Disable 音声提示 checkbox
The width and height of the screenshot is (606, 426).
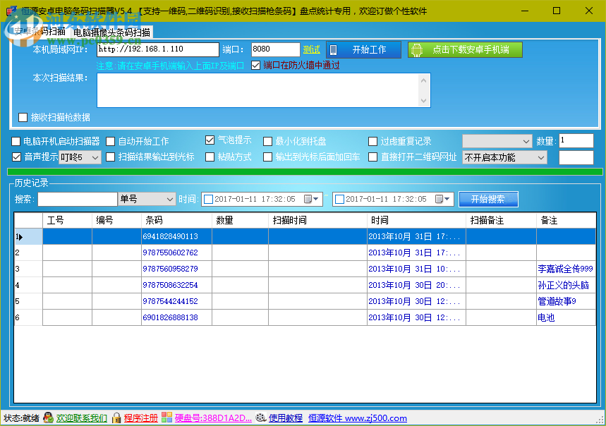tap(17, 157)
